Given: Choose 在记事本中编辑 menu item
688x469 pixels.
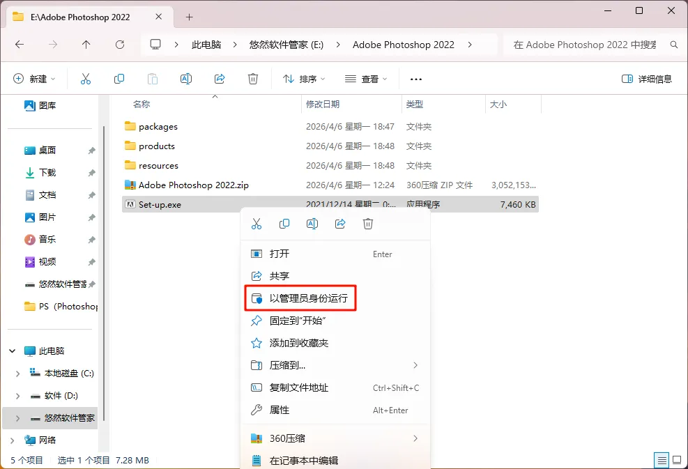Looking at the screenshot, I should tap(335, 461).
